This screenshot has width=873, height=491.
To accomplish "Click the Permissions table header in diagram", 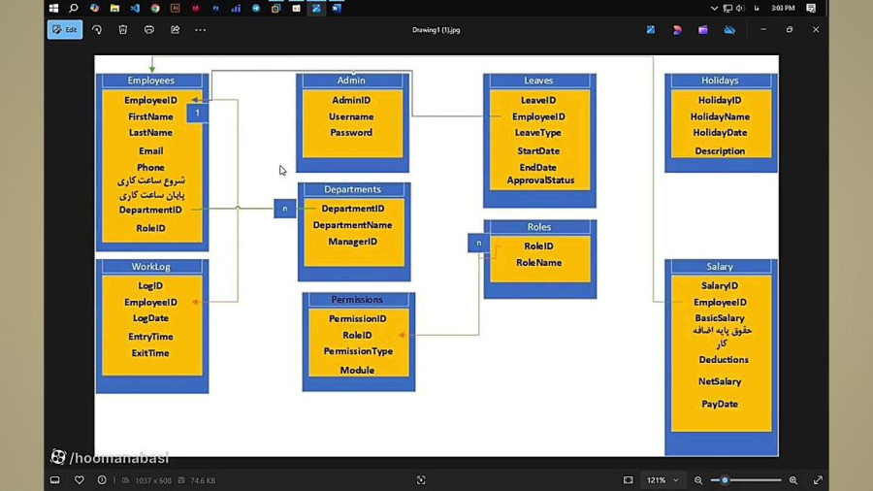I will [357, 300].
